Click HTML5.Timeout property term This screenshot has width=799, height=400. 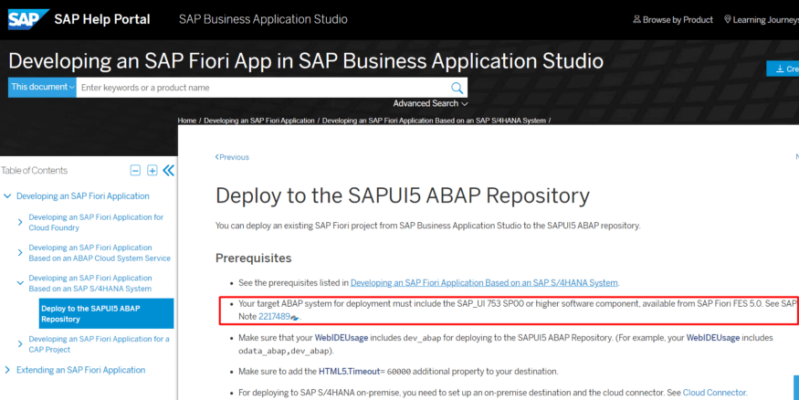click(x=349, y=372)
